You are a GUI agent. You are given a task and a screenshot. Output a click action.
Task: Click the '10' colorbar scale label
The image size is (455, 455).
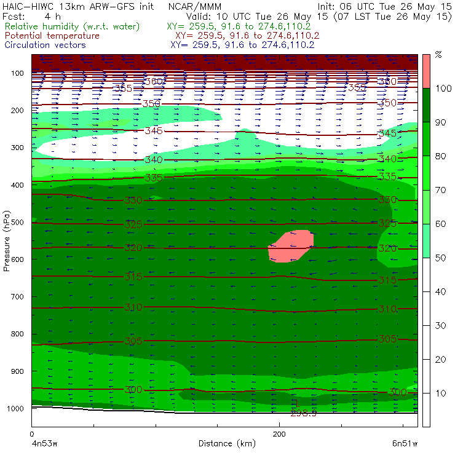pyautogui.click(x=440, y=393)
